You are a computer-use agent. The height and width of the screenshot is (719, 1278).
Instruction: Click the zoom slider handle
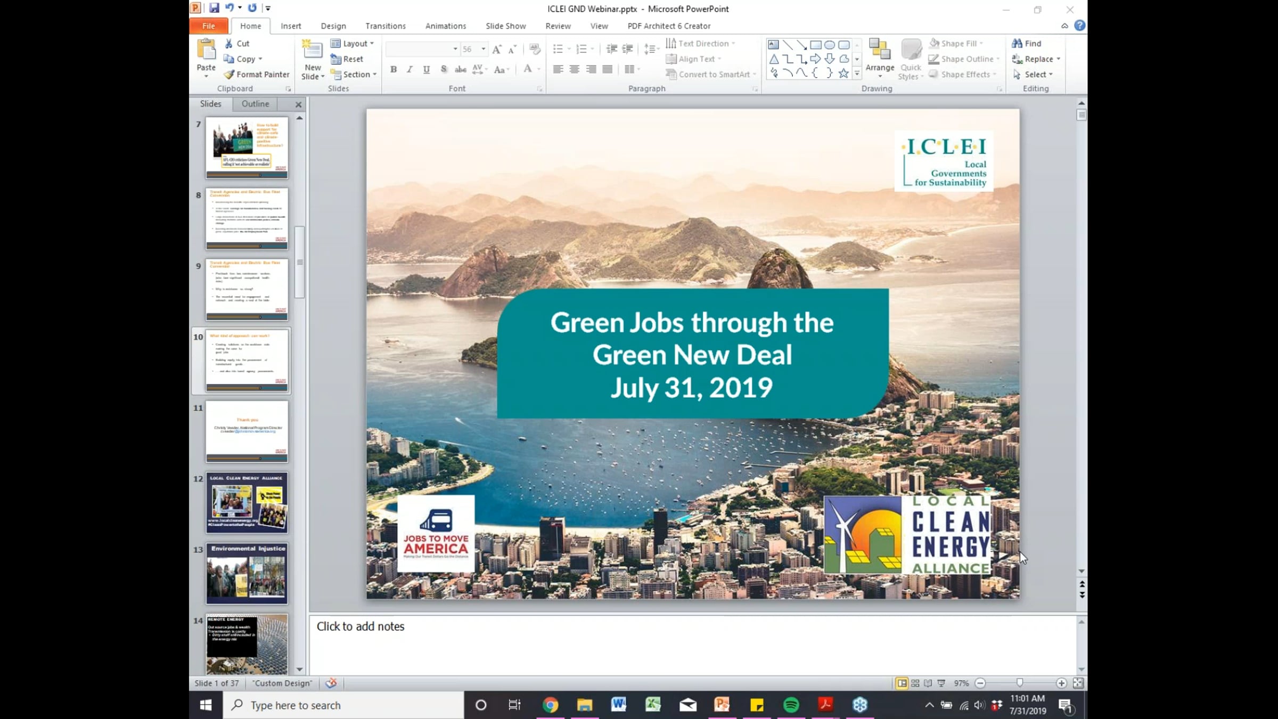click(1020, 683)
